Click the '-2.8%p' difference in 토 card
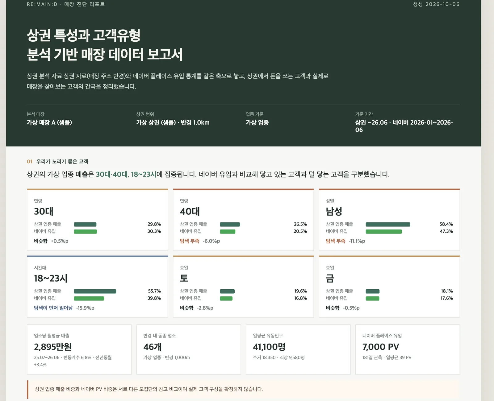Image resolution: width=494 pixels, height=401 pixels. [x=205, y=308]
